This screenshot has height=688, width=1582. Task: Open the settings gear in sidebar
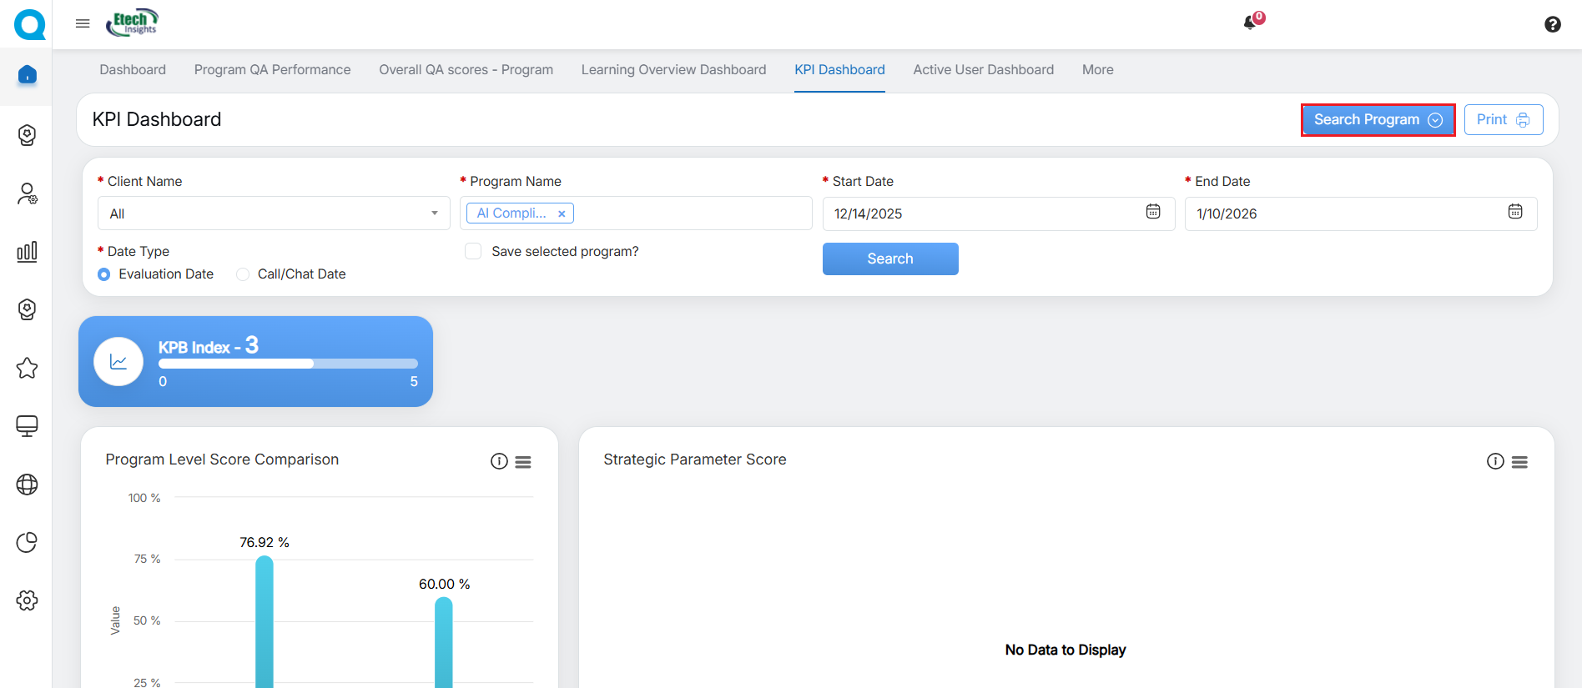click(27, 600)
